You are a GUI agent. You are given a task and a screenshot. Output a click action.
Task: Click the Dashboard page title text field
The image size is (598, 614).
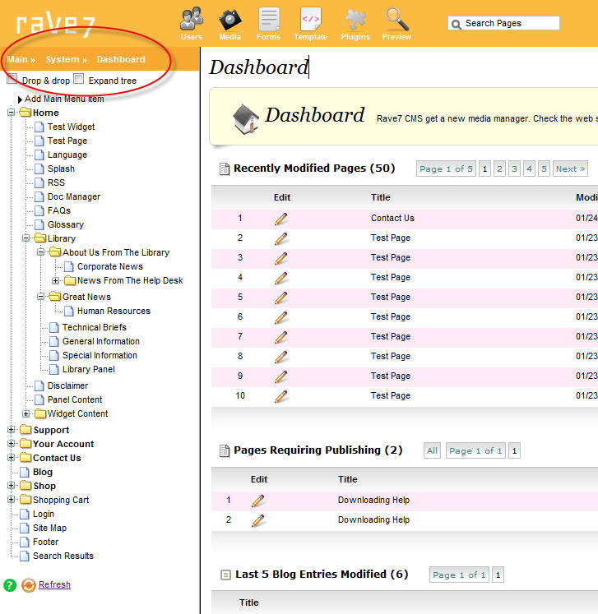(259, 67)
